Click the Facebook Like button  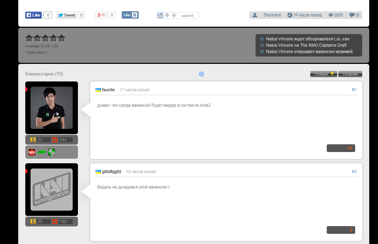(33, 15)
